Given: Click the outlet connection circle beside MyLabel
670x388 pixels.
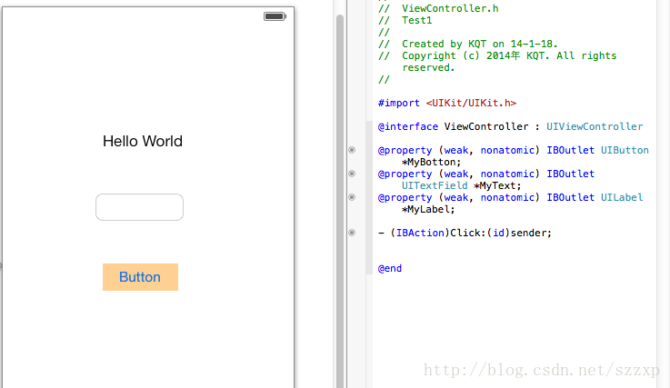Looking at the screenshot, I should click(352, 197).
